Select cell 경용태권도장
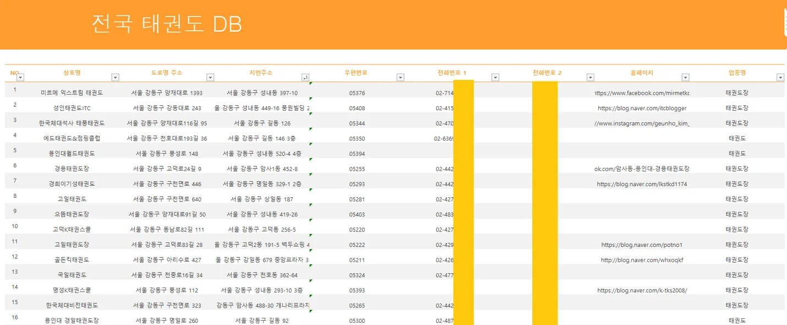The width and height of the screenshot is (787, 325). [x=72, y=169]
